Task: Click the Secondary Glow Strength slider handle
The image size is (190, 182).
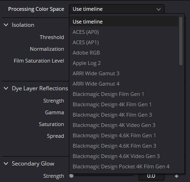Action: click(x=72, y=176)
